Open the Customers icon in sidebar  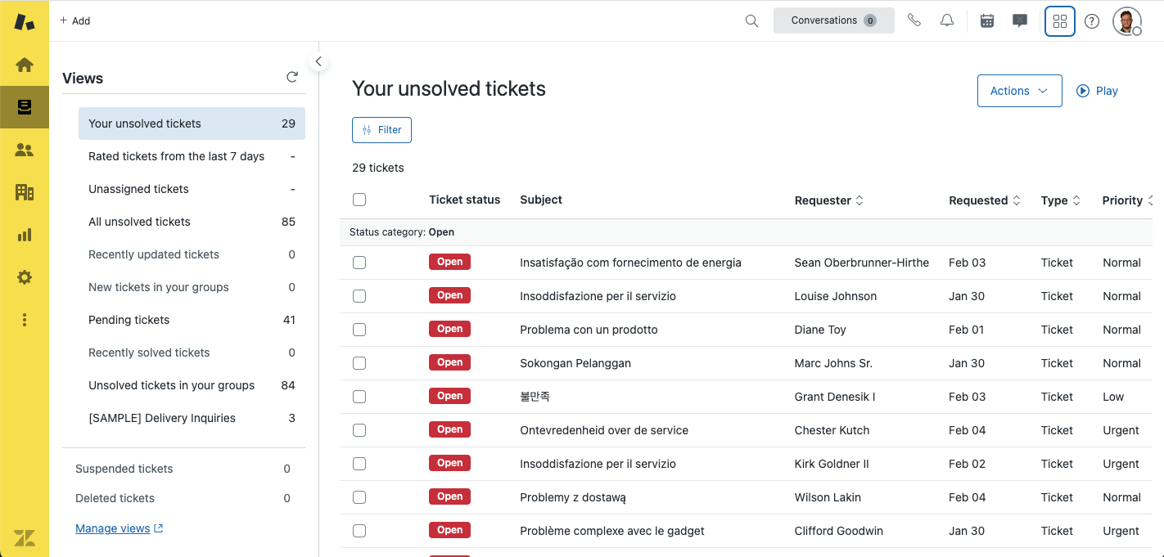tap(25, 150)
